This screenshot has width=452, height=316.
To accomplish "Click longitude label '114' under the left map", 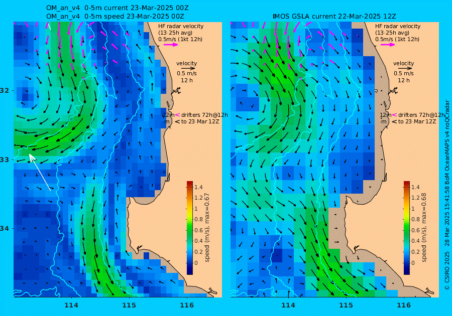I will (x=71, y=305).
